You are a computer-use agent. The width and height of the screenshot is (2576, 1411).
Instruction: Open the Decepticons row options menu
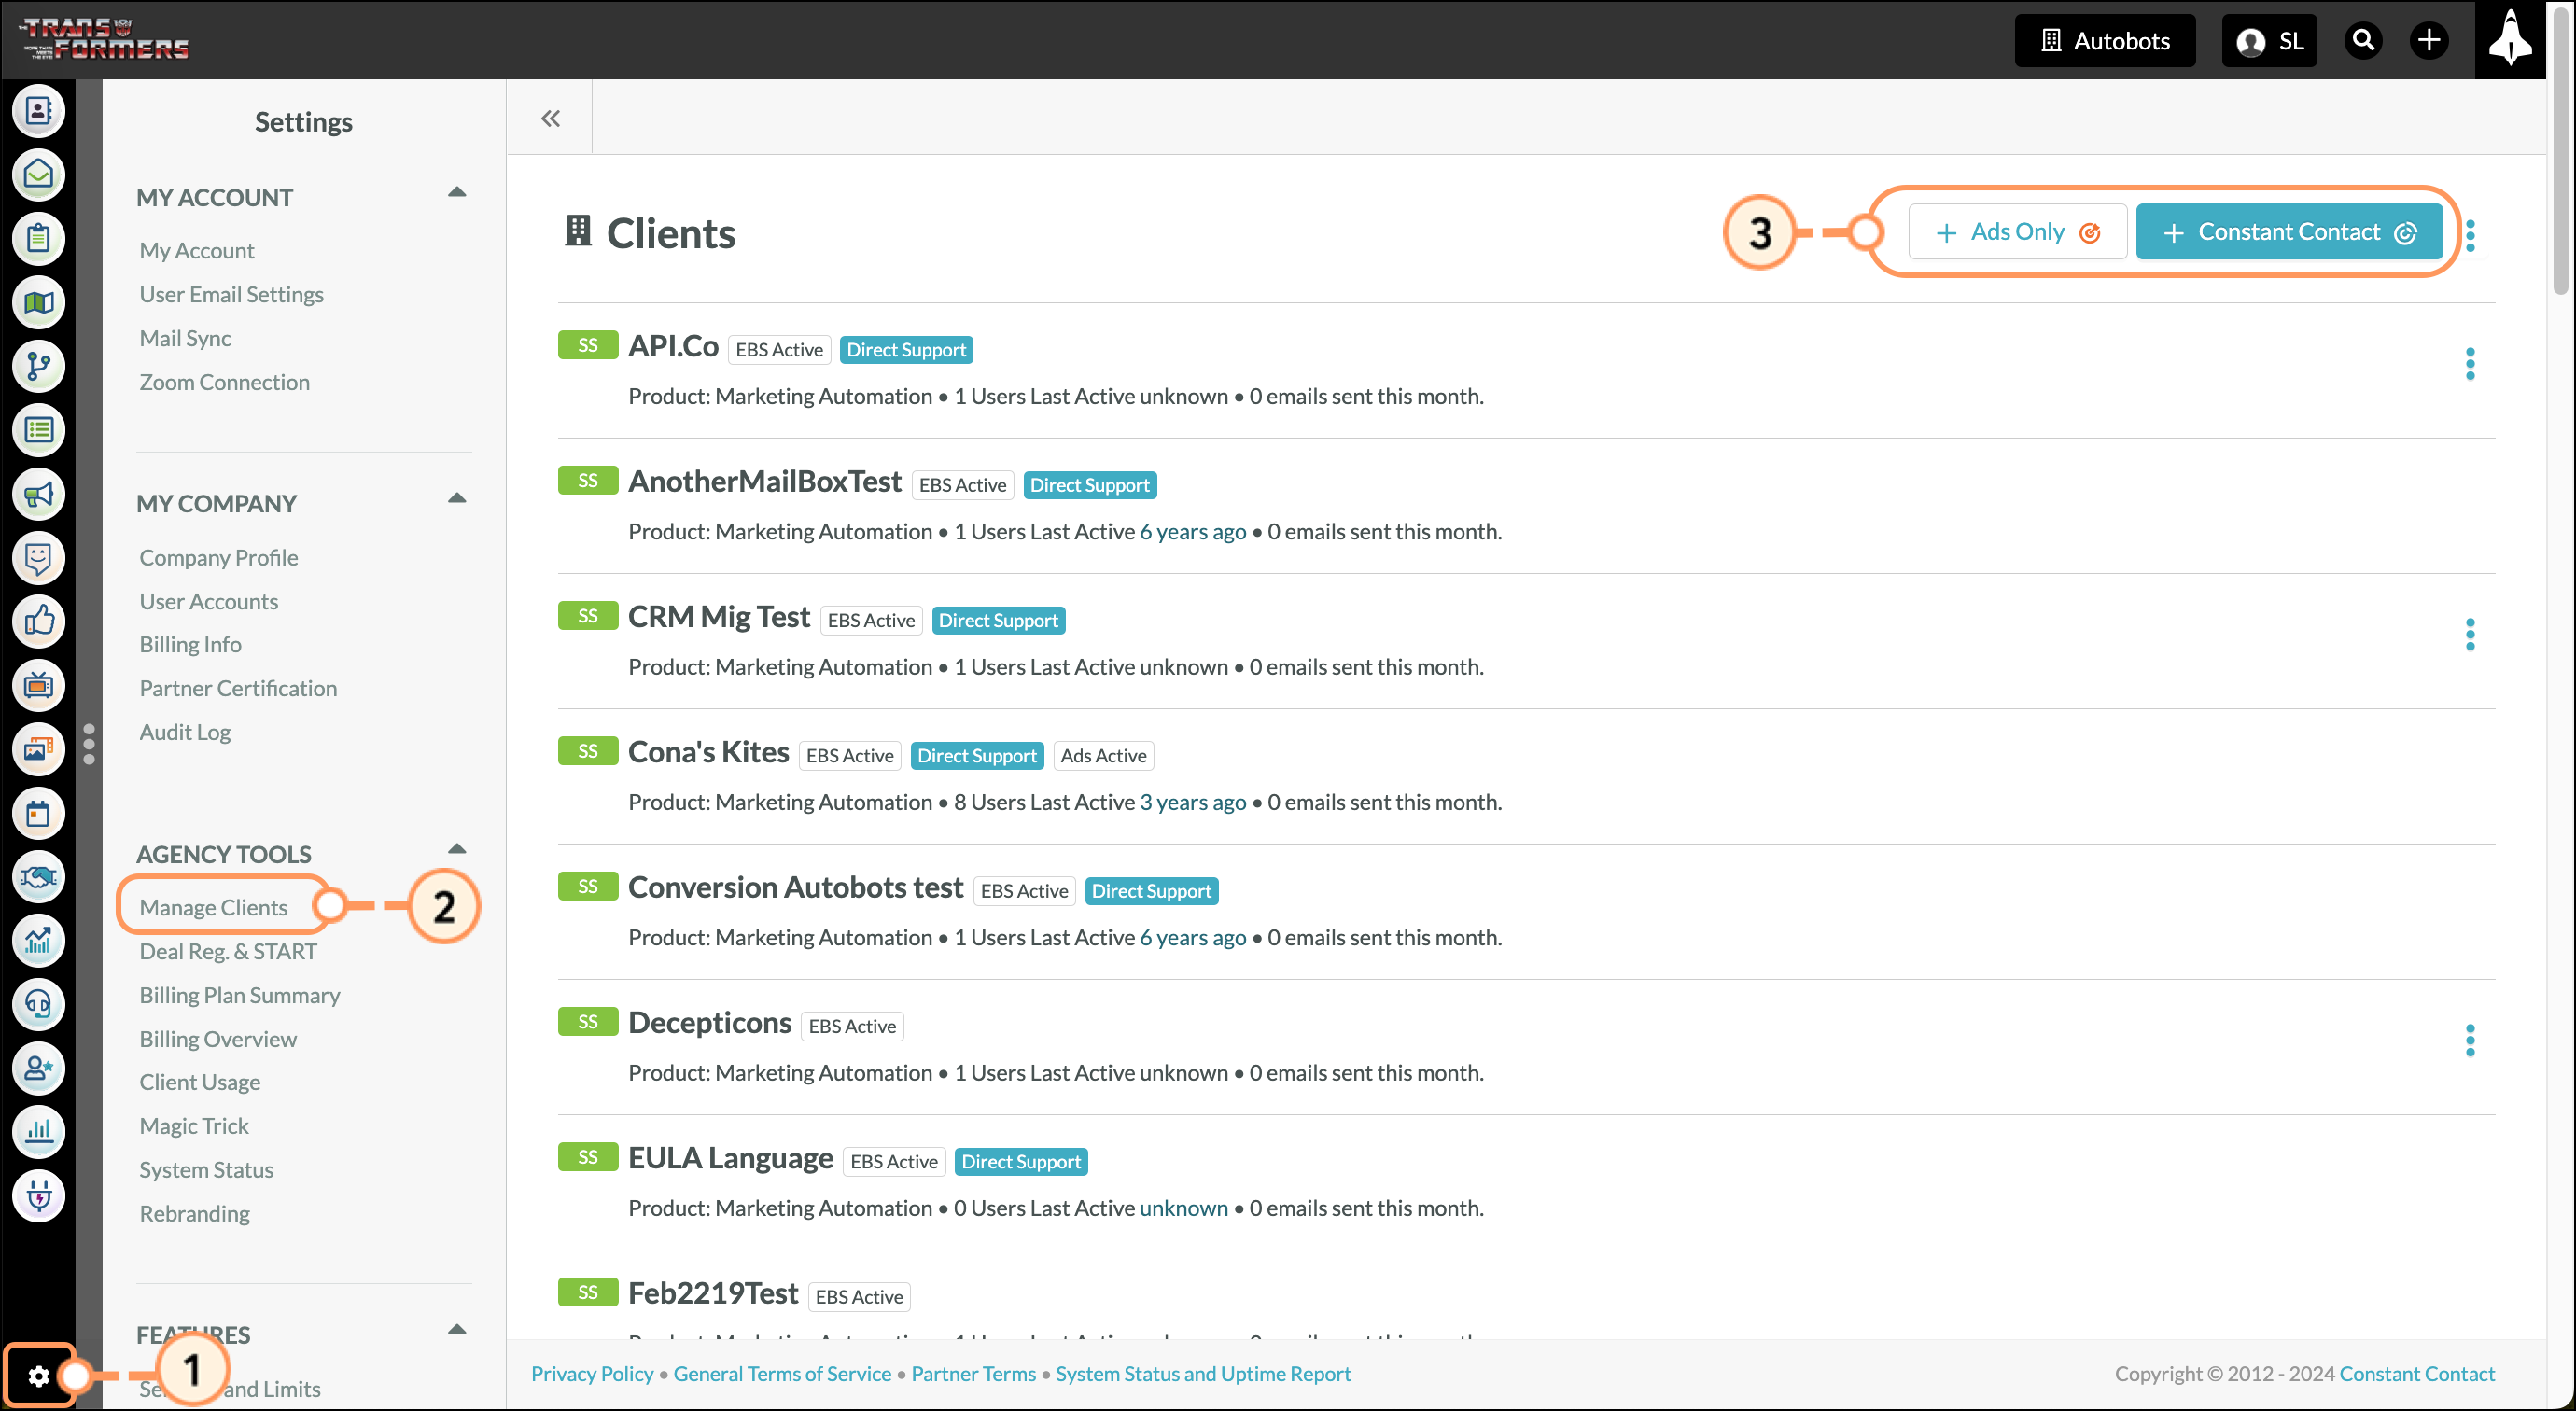(x=2470, y=1041)
